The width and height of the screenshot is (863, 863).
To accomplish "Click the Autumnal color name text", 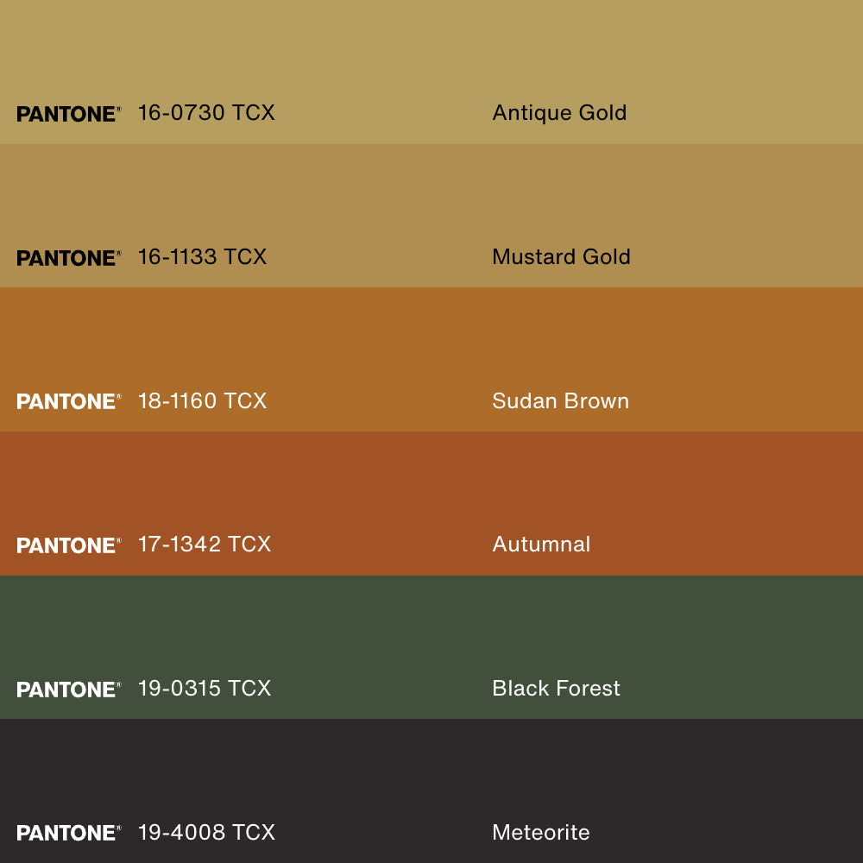I will click(x=541, y=545).
